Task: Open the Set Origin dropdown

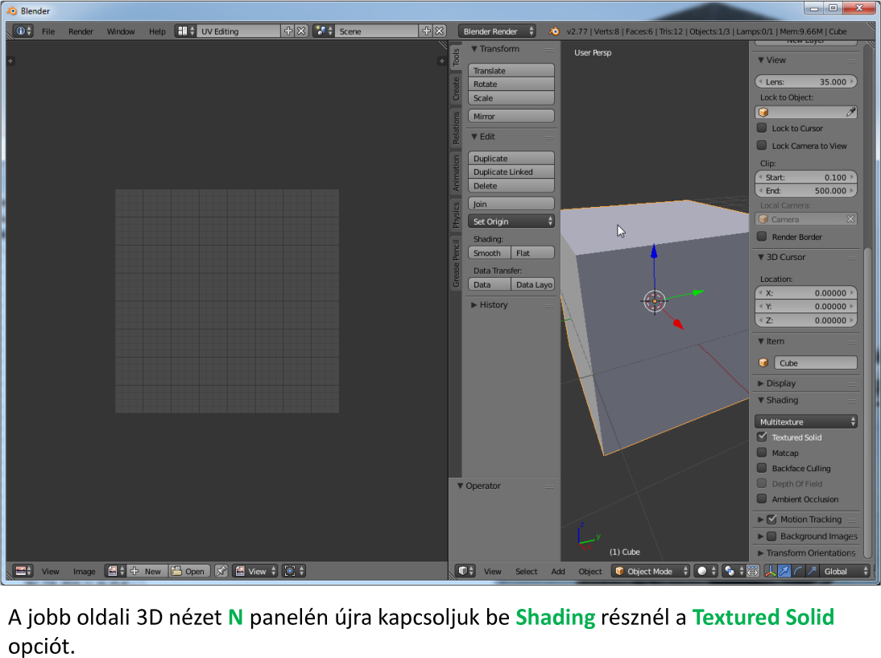Action: point(511,221)
